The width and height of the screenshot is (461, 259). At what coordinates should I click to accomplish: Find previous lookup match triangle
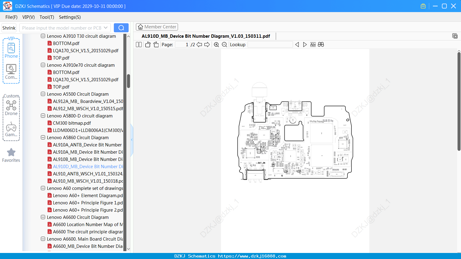(297, 45)
